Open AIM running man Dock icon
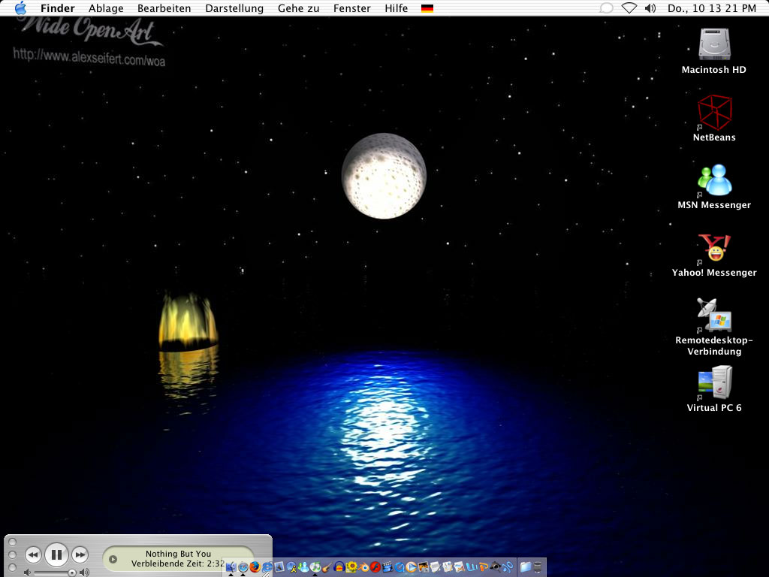This screenshot has width=769, height=577. coord(291,567)
